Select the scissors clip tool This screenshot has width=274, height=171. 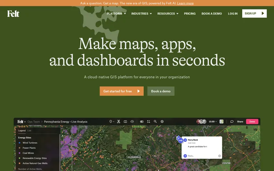pos(119,121)
